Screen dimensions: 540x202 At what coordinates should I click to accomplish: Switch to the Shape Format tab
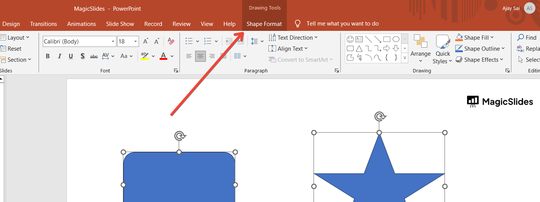[264, 24]
